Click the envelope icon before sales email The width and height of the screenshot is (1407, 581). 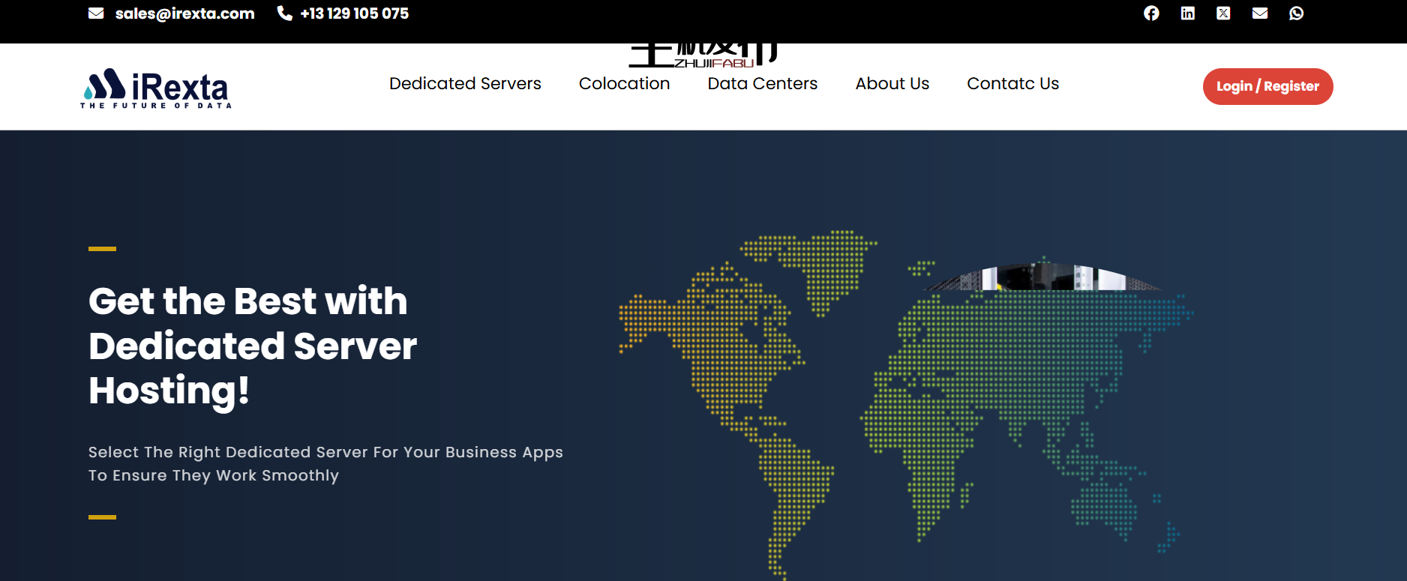pos(96,13)
